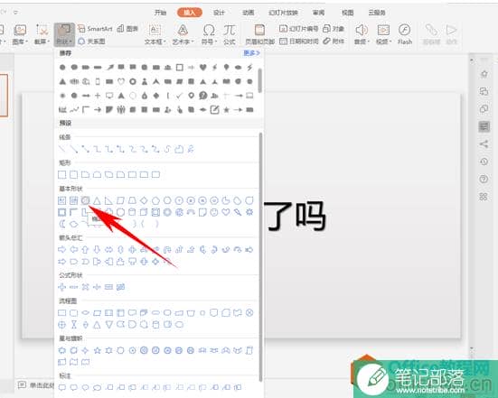Image resolution: width=498 pixels, height=398 pixels.
Task: Select the plain rectangle shape
Action: coord(62,175)
